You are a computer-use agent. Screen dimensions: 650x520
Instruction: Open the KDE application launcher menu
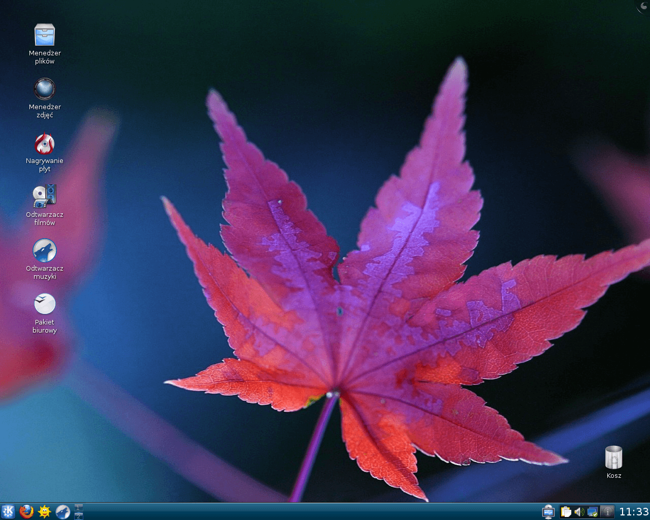[x=8, y=511]
